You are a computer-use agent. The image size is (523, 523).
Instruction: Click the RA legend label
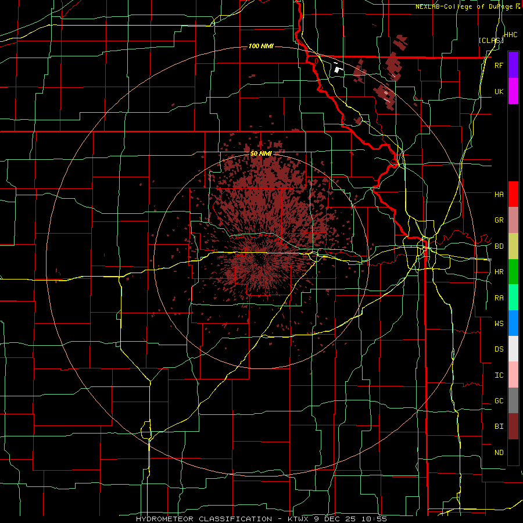[499, 298]
